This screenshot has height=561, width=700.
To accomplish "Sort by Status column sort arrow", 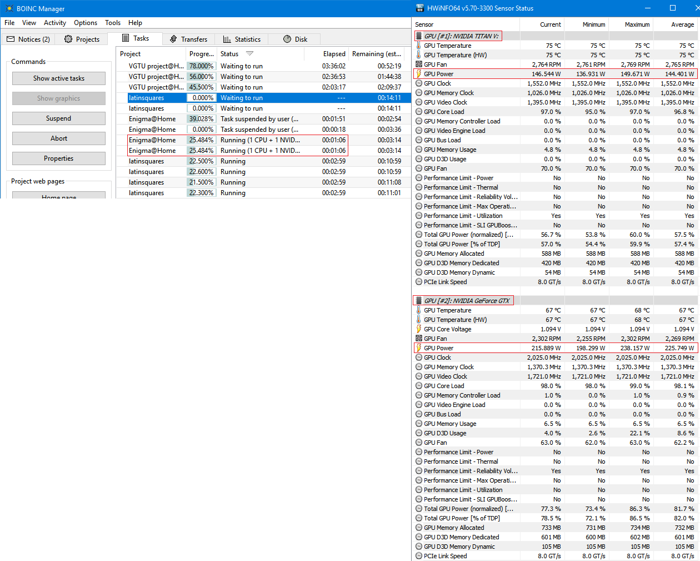I will (249, 53).
